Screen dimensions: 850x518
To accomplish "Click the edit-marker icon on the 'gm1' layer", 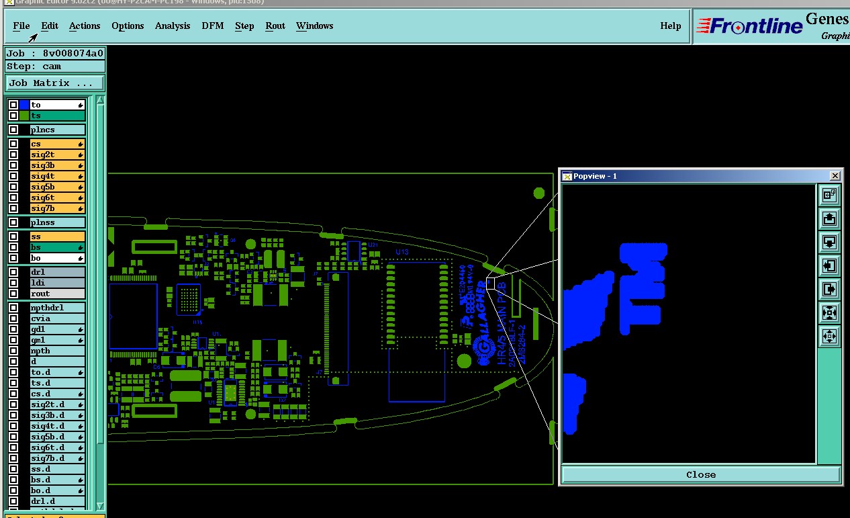I will pos(81,340).
